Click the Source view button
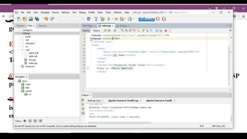The height and width of the screenshot is (139, 247). click(x=86, y=31)
